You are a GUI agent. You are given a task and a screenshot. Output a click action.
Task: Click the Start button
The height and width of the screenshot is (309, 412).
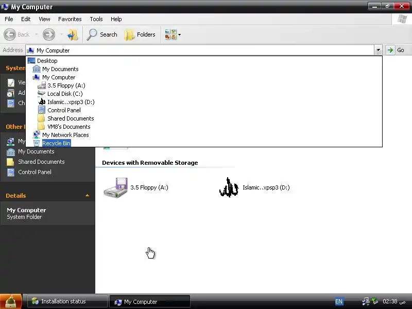pos(11,302)
